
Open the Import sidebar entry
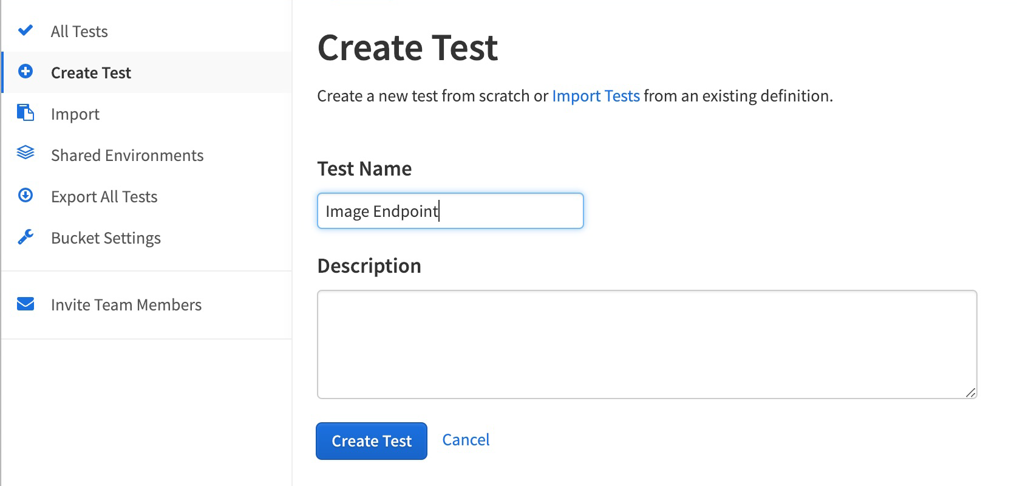click(x=147, y=114)
